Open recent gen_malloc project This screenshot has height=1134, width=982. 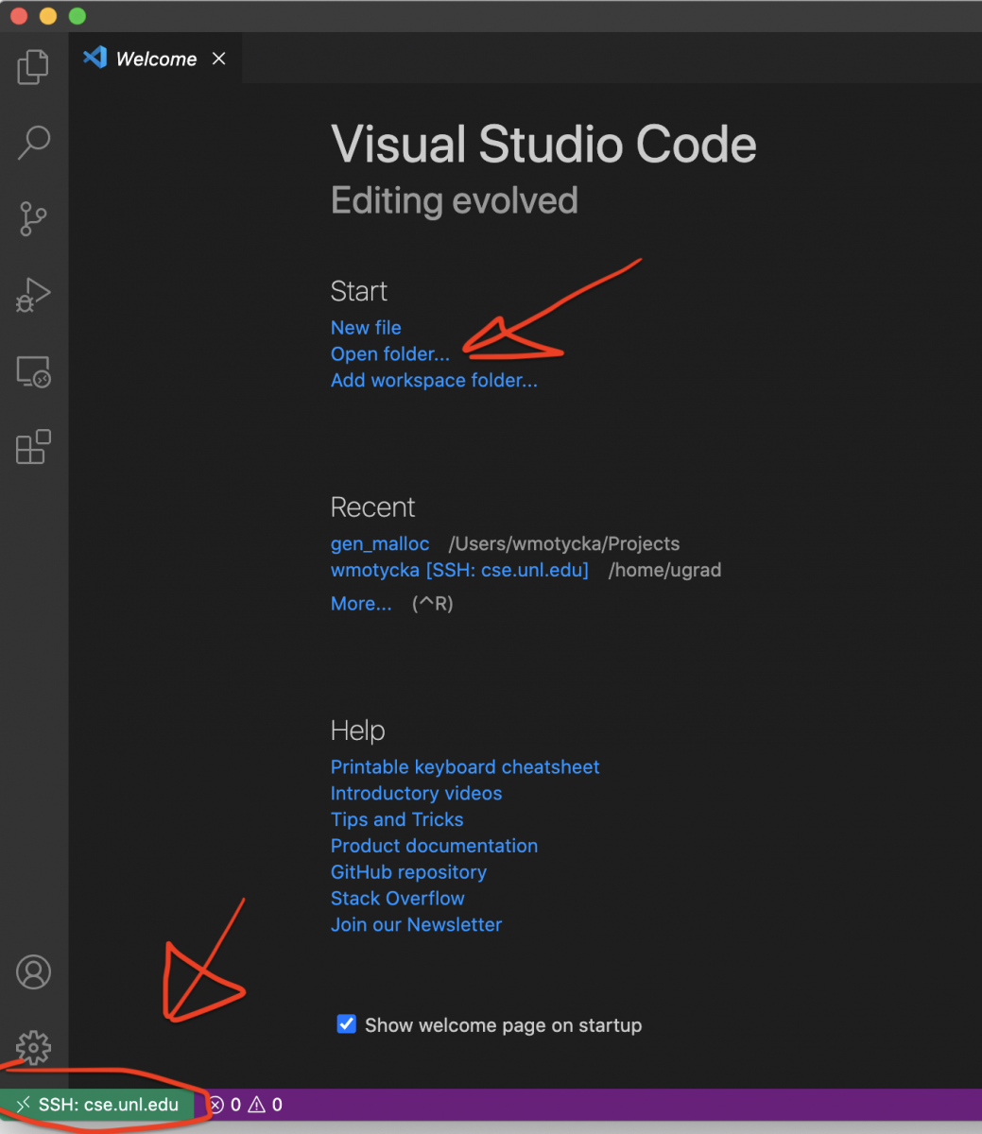tap(380, 544)
